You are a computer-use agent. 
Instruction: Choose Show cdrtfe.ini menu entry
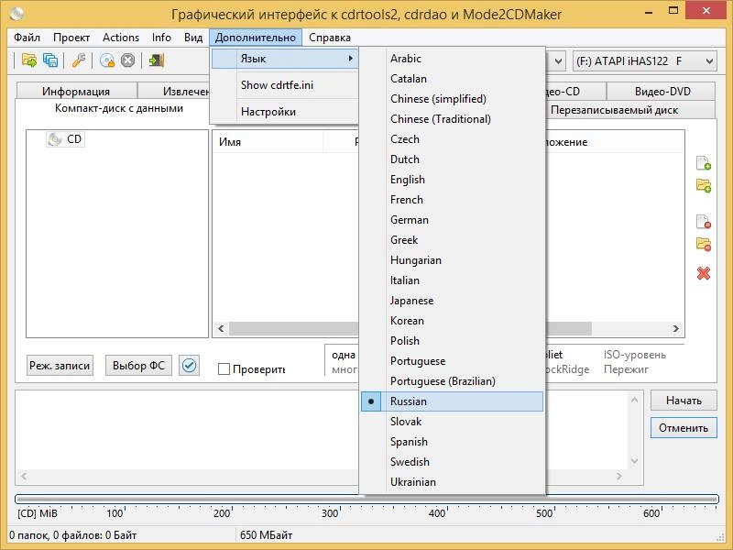click(285, 85)
